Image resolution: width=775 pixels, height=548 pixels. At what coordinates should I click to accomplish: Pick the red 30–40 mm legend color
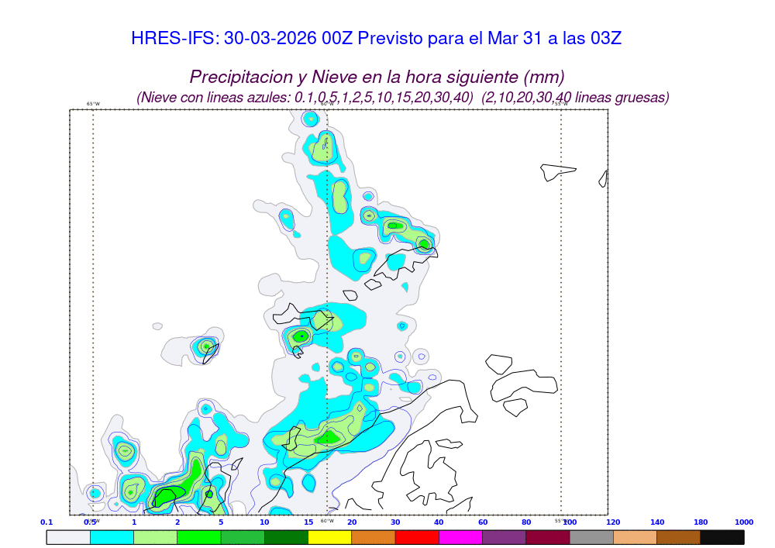coord(417,537)
